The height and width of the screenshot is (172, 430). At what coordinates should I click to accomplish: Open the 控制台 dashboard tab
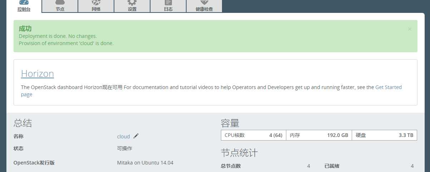24,6
